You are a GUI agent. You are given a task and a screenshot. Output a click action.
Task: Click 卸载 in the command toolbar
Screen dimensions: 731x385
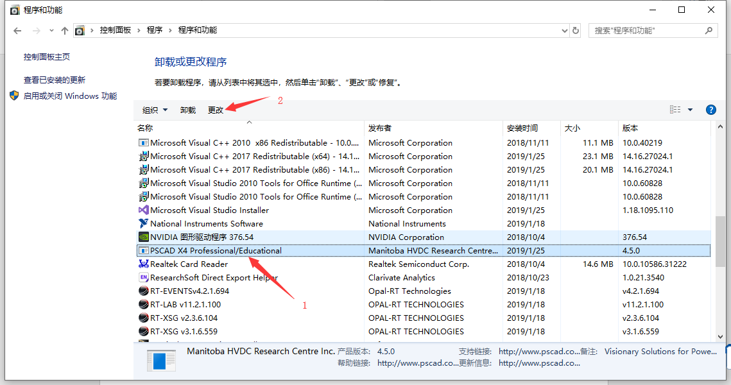point(187,110)
